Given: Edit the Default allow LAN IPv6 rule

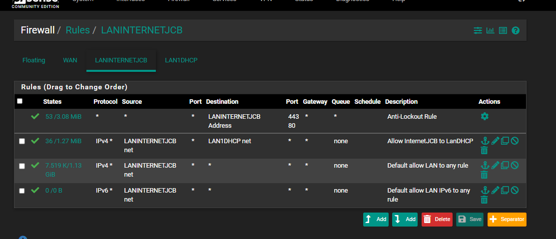Looking at the screenshot, I should tap(495, 191).
